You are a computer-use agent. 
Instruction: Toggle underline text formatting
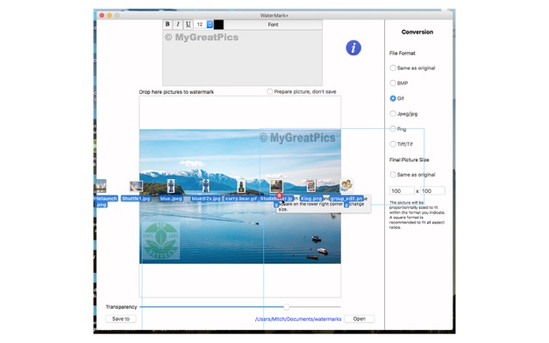pos(188,25)
